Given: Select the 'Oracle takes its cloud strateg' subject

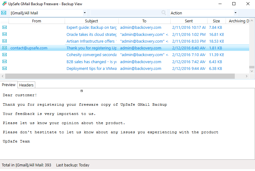Looking at the screenshot, I should click(92, 34).
